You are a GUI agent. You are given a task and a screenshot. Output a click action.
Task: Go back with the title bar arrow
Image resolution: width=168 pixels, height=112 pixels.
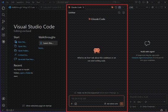[50, 2]
